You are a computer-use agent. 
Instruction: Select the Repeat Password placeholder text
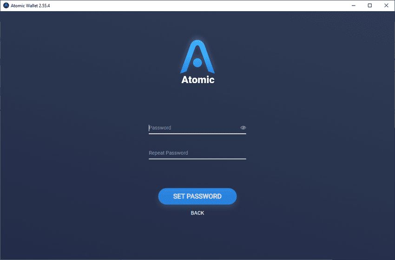168,153
